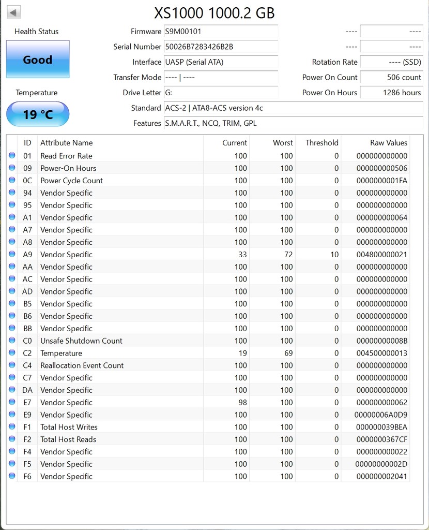This screenshot has height=530, width=429.
Task: Click the Raw Values column header
Action: tap(388, 143)
